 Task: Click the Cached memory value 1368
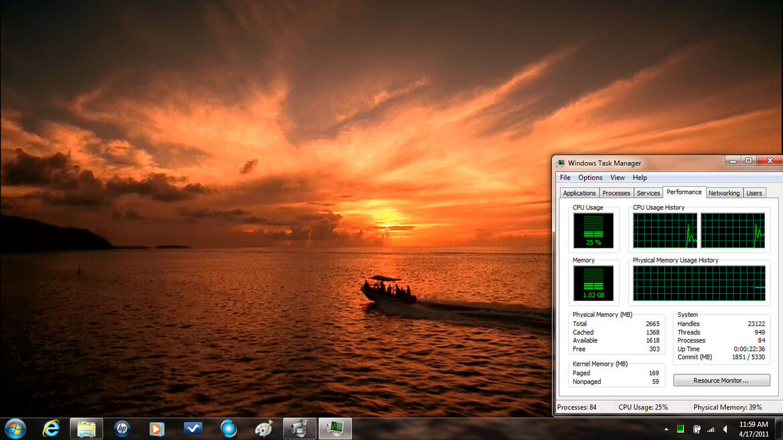coord(652,332)
